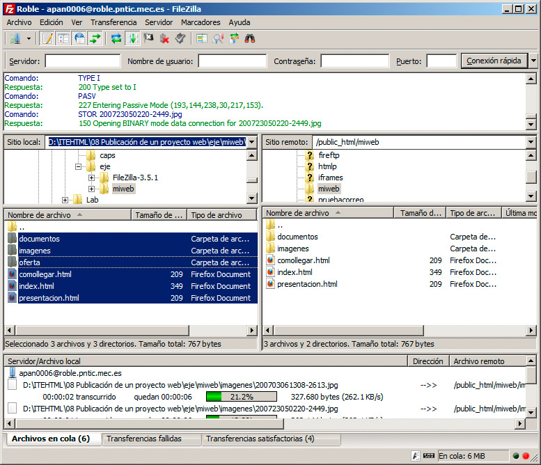The image size is (541, 465).
Task: Click the Refresh file lists icon
Action: pos(116,38)
